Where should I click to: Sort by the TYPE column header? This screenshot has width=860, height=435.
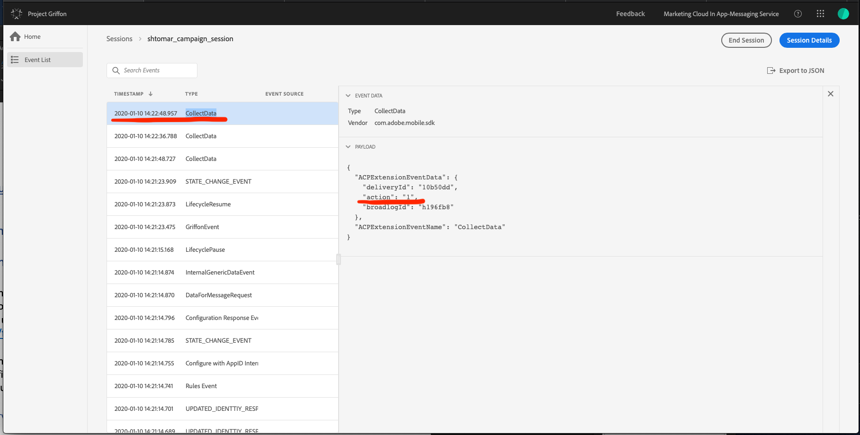(x=192, y=94)
